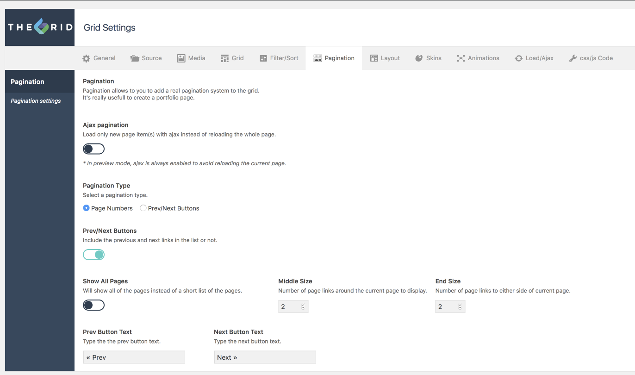Click the Pagination Type heading

106,186
